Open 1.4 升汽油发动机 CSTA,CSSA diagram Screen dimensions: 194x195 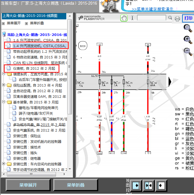(x=40, y=46)
